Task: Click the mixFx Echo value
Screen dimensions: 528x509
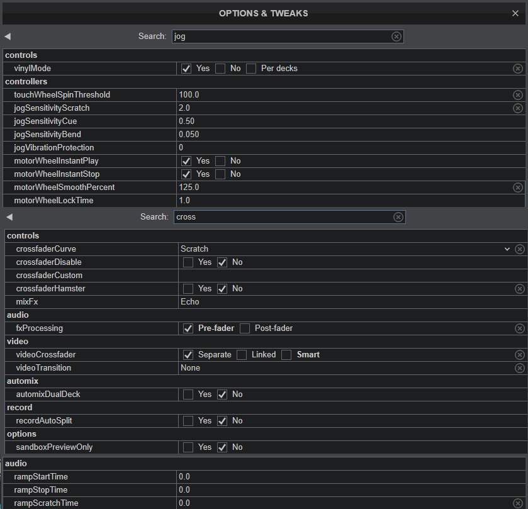Action: [190, 302]
